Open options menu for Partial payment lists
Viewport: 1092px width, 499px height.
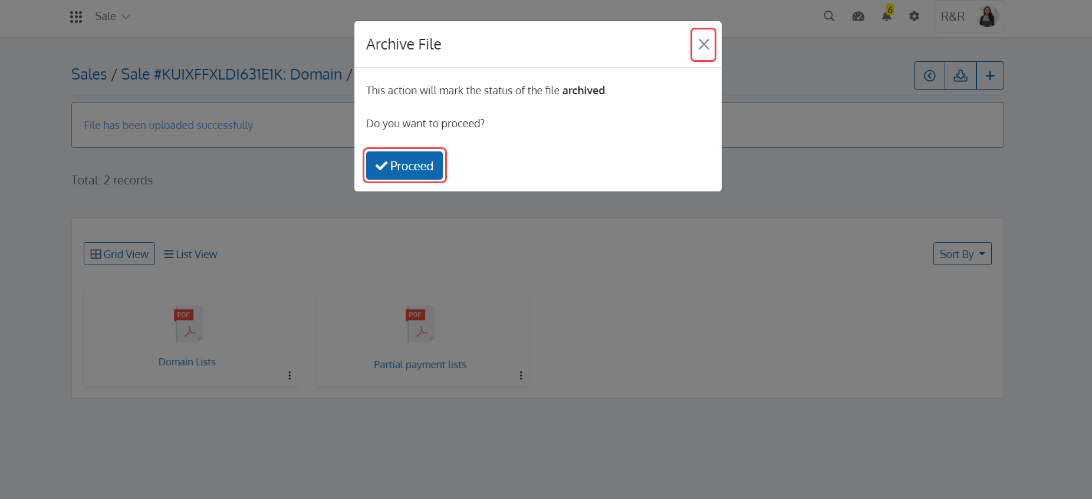tap(521, 375)
